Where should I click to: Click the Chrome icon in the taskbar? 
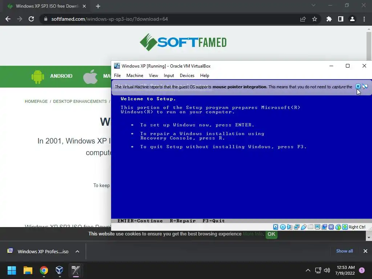[44, 270]
